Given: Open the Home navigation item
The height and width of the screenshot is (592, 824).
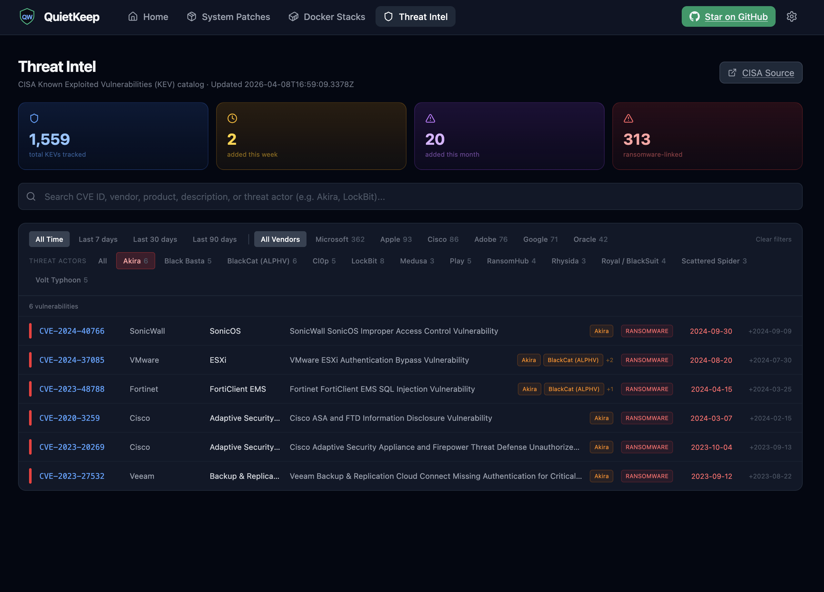Looking at the screenshot, I should [148, 16].
